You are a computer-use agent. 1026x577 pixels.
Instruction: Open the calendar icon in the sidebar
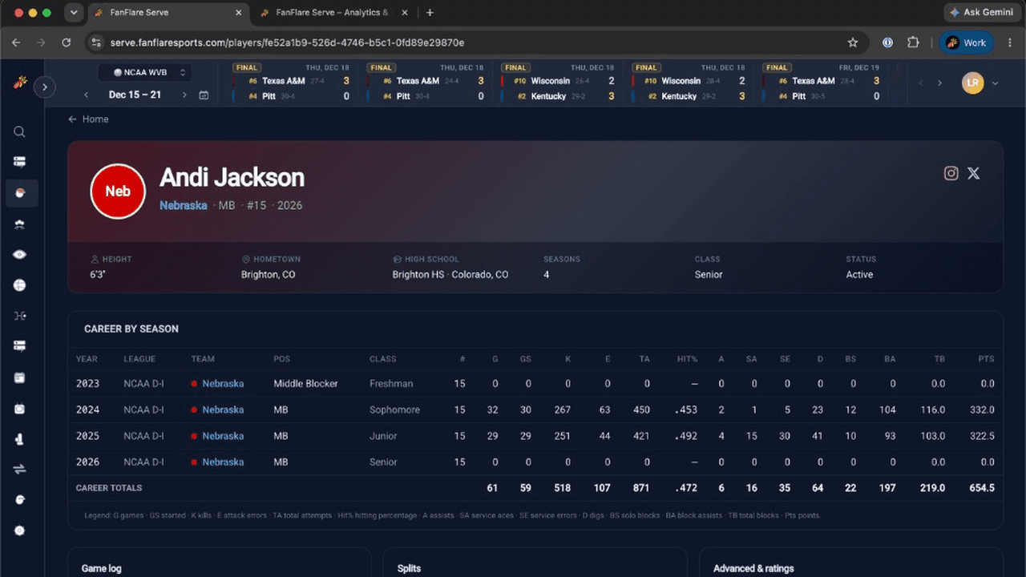point(20,377)
